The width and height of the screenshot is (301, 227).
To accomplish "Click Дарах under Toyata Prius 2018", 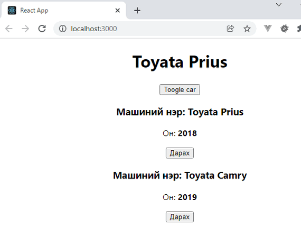I will point(180,153).
